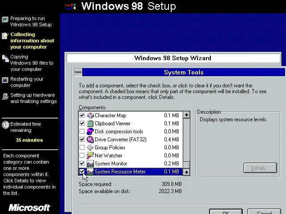
Task: Enable the Group Policies checkbox
Action: [82, 148]
